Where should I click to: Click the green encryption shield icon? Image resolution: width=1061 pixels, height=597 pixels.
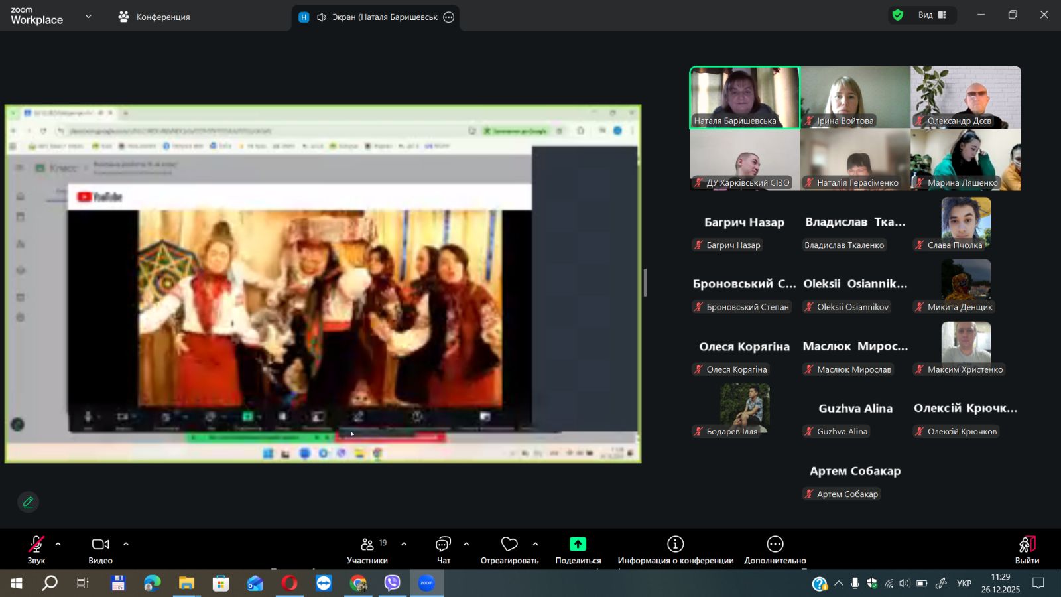click(x=898, y=15)
